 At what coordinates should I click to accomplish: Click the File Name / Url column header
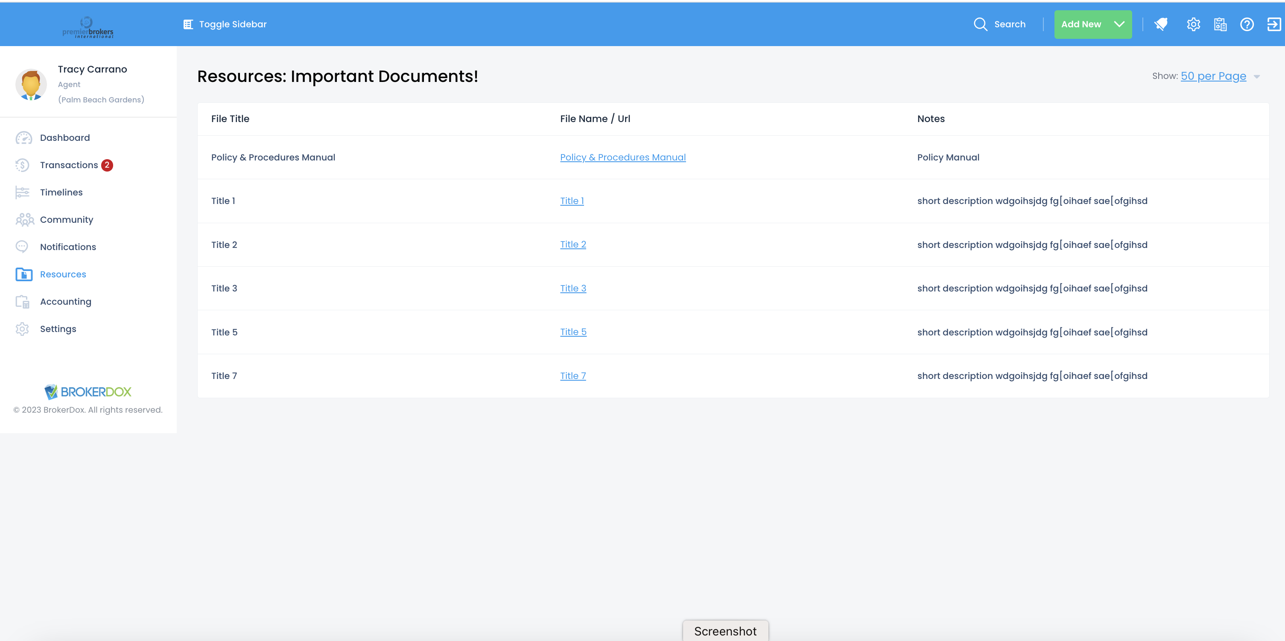[595, 119]
